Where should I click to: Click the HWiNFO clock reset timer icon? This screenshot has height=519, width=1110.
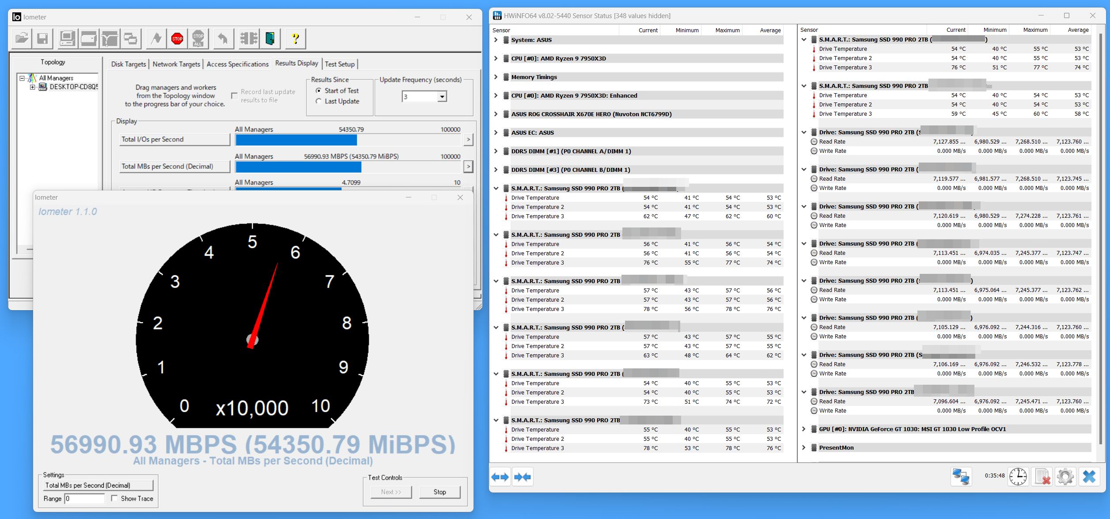(x=1018, y=477)
